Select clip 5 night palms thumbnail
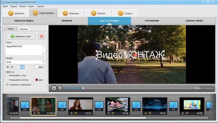Screen dimensions: 218x123 pos(155,106)
